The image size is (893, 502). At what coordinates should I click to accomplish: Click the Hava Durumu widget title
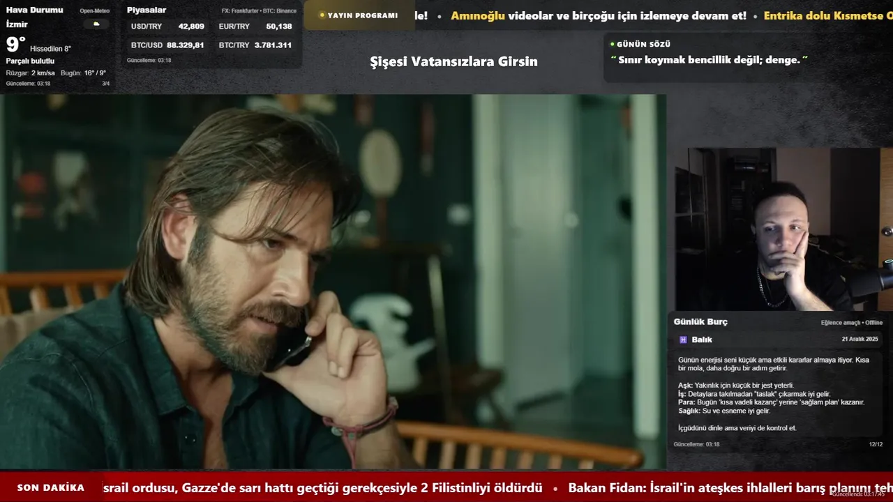(x=34, y=10)
